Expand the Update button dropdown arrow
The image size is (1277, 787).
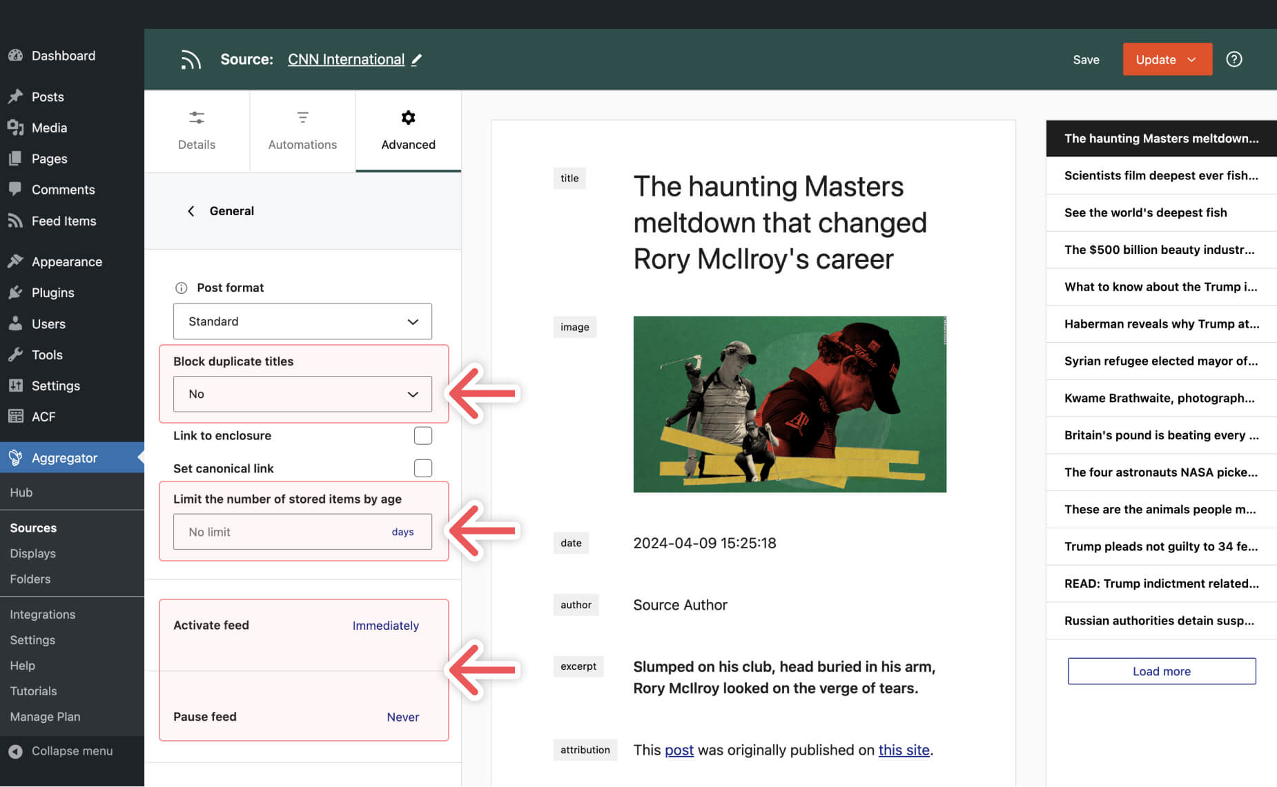(x=1191, y=59)
